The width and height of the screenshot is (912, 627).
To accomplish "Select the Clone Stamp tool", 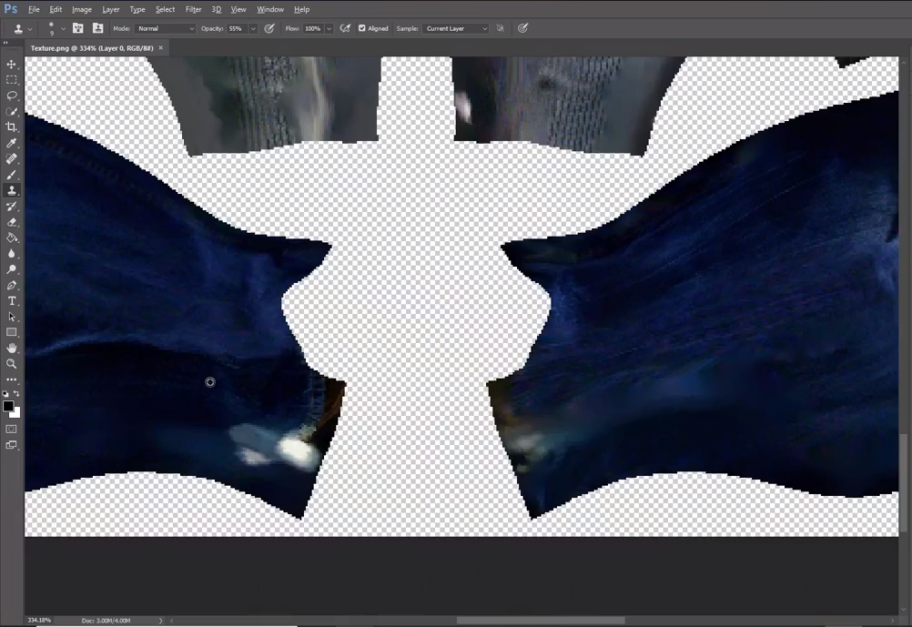I will pyautogui.click(x=12, y=190).
